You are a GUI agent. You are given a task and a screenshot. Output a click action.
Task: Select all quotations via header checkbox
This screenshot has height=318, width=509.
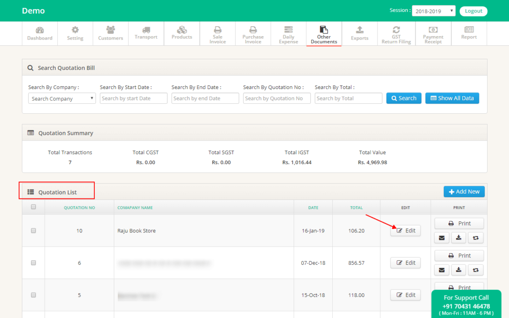pos(33,207)
